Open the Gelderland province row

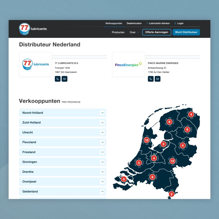(x=62, y=191)
